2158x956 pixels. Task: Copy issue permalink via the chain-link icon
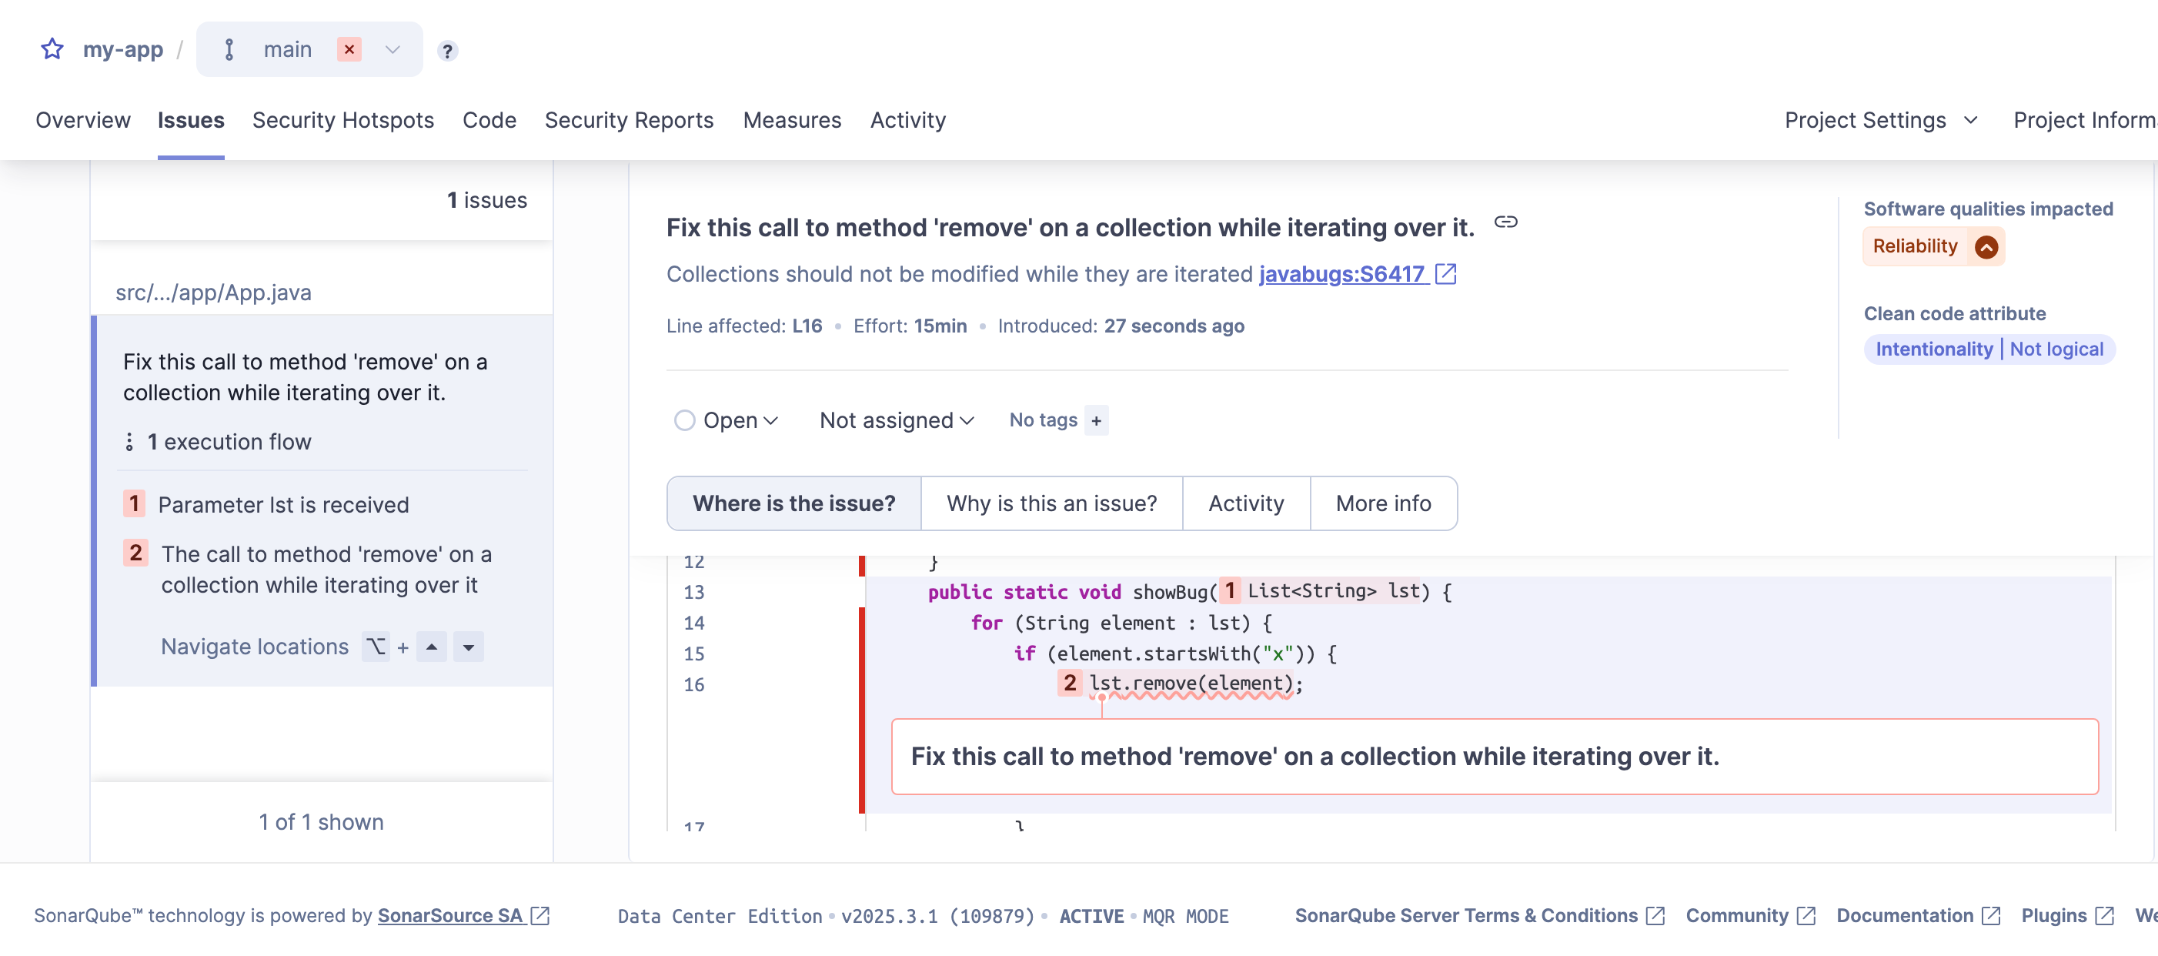(1505, 222)
